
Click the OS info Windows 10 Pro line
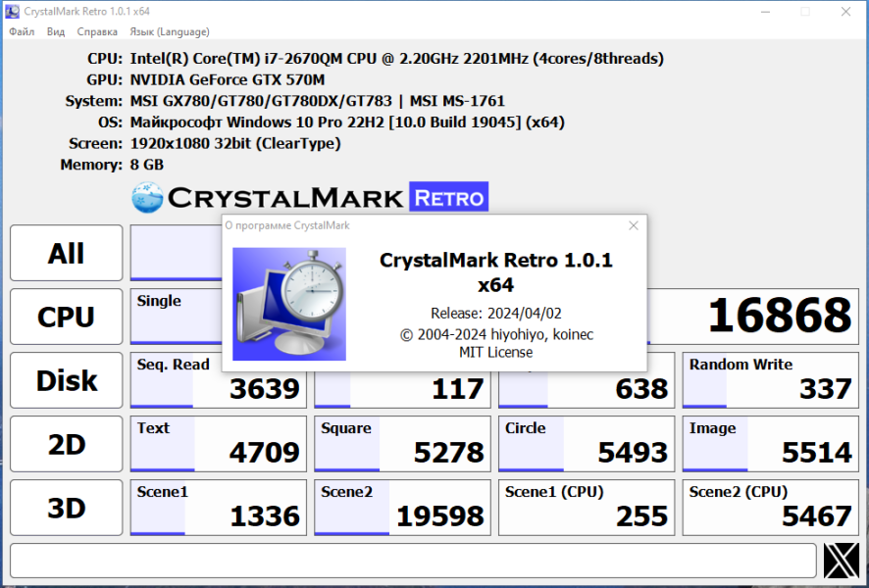(347, 122)
